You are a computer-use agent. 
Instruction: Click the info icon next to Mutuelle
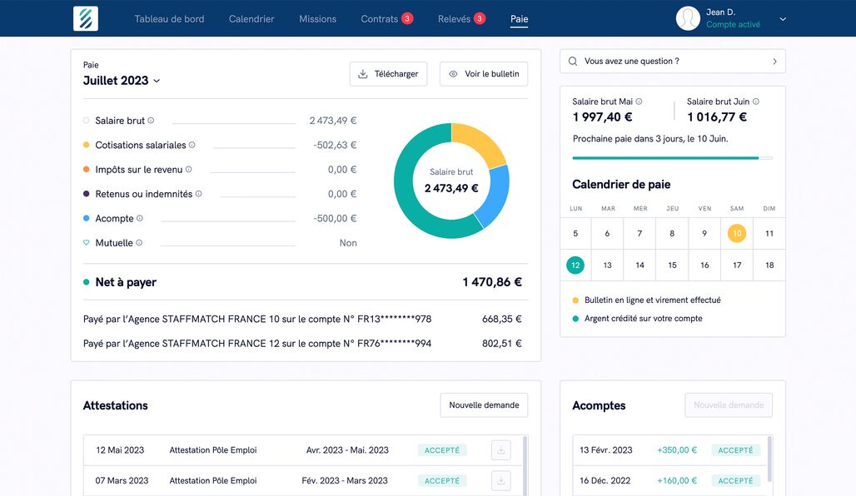tap(139, 243)
